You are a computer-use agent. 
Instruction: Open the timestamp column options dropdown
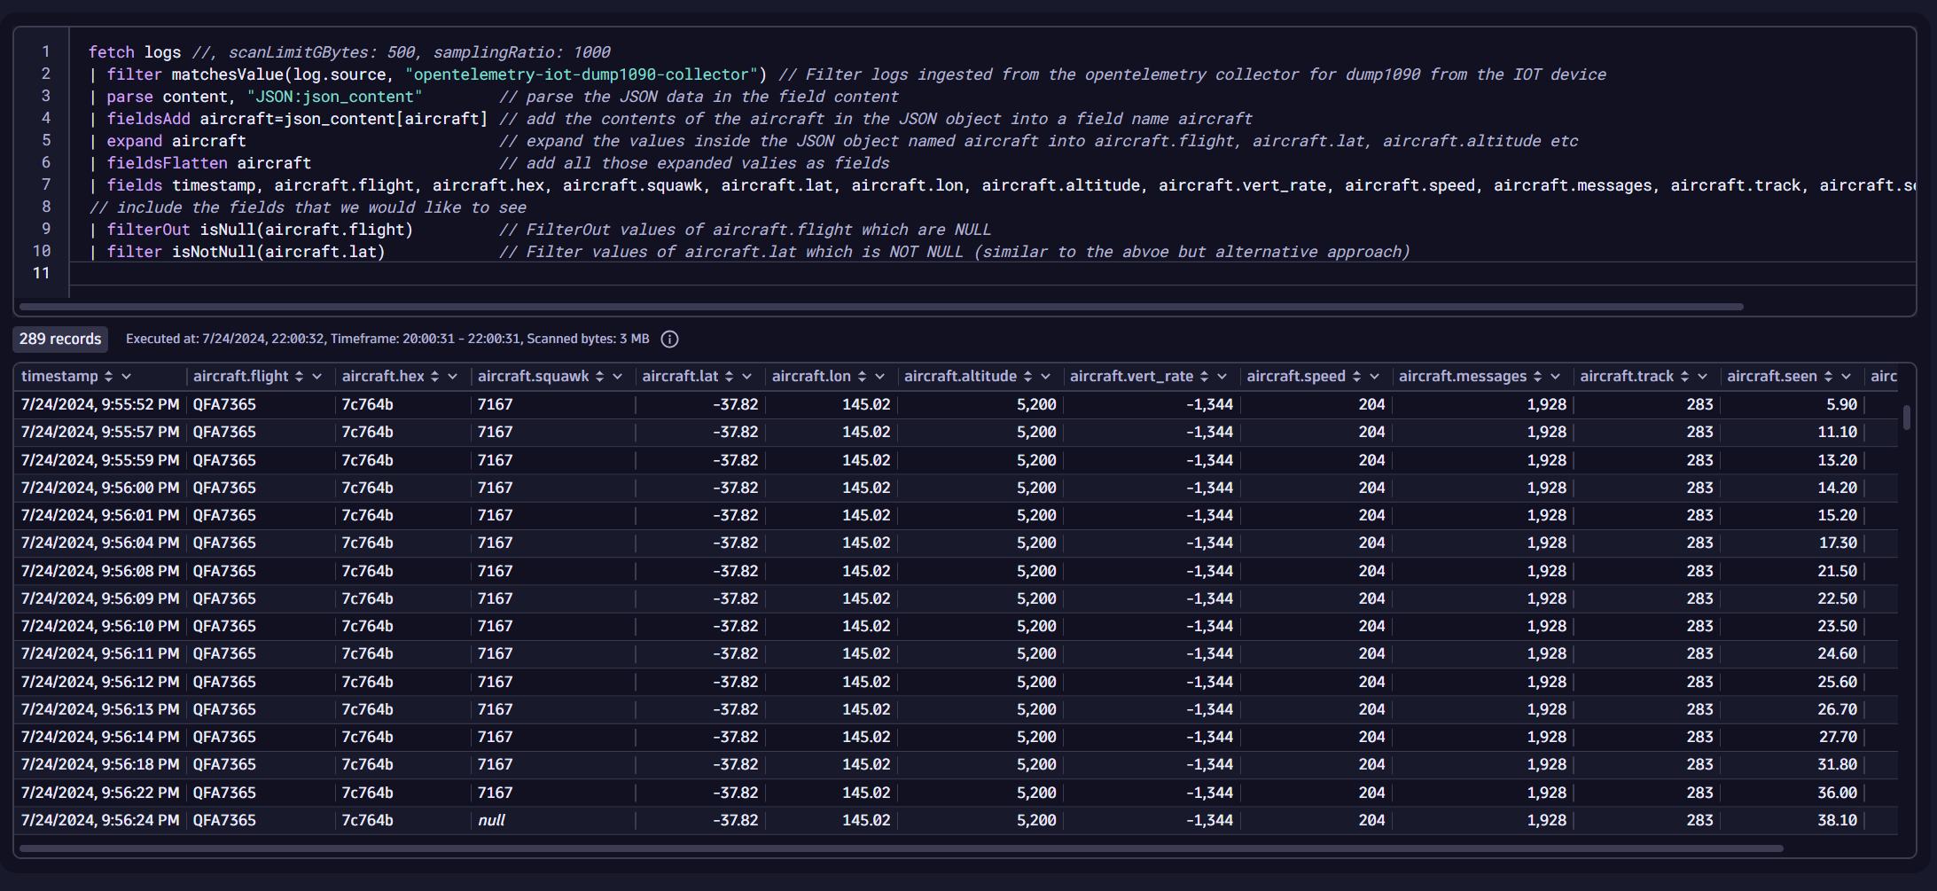128,376
